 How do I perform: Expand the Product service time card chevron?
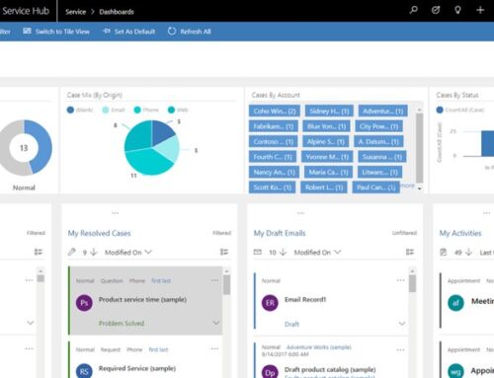coord(216,323)
